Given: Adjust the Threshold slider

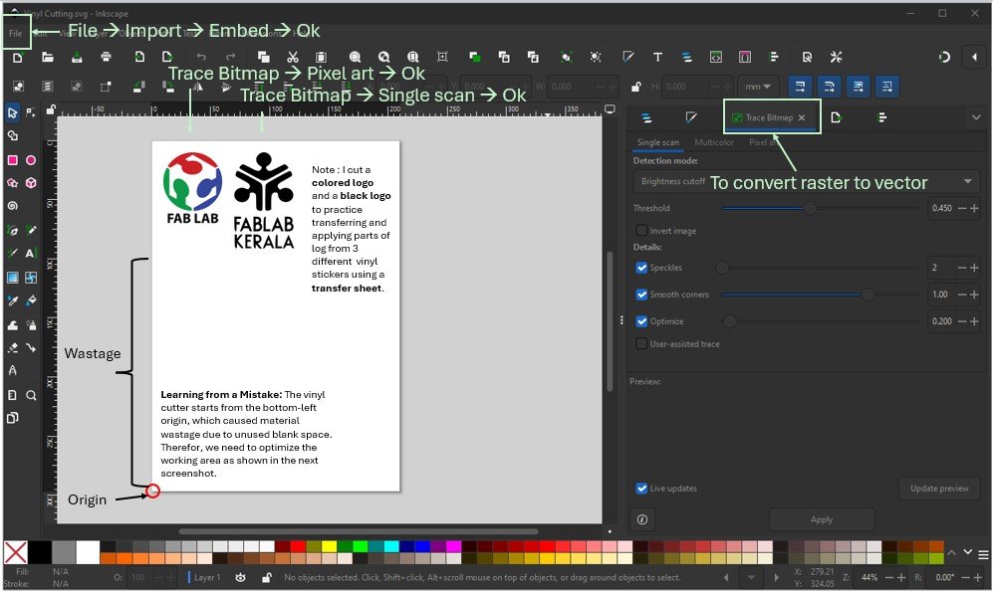Looking at the screenshot, I should tap(820, 208).
